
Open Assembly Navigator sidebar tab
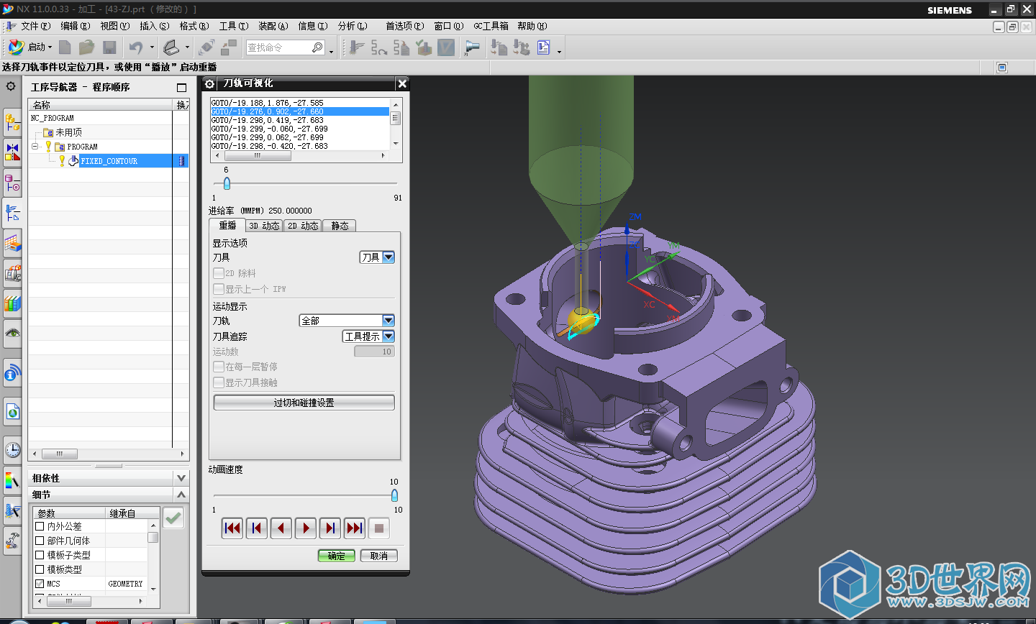point(12,122)
